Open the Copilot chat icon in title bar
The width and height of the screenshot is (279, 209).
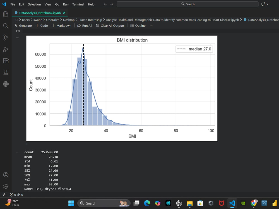pyautogui.click(x=263, y=4)
